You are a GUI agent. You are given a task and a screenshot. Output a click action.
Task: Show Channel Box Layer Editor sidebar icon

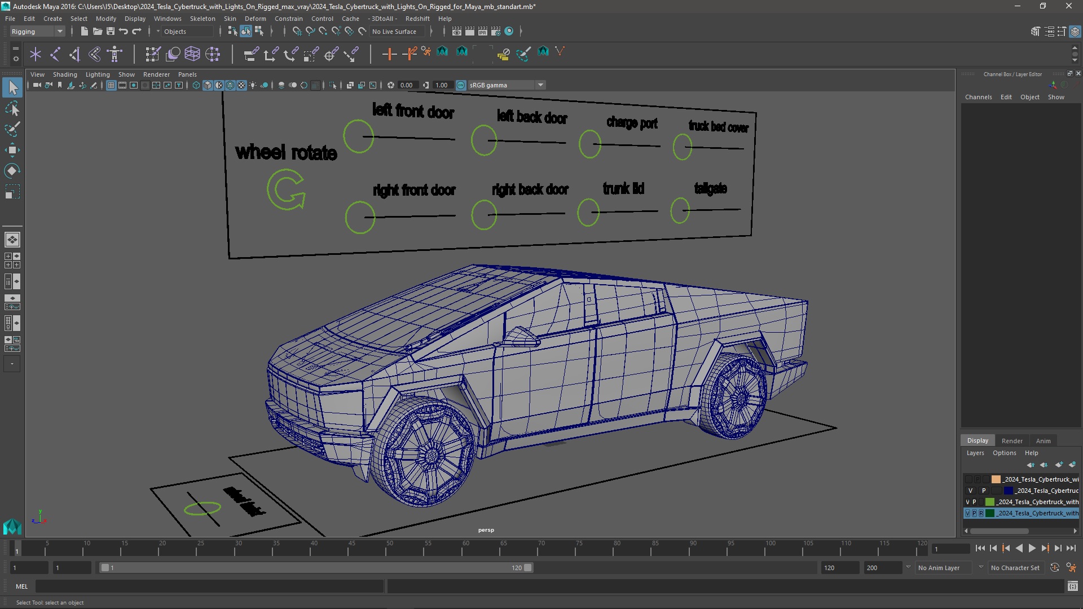[x=1075, y=32]
